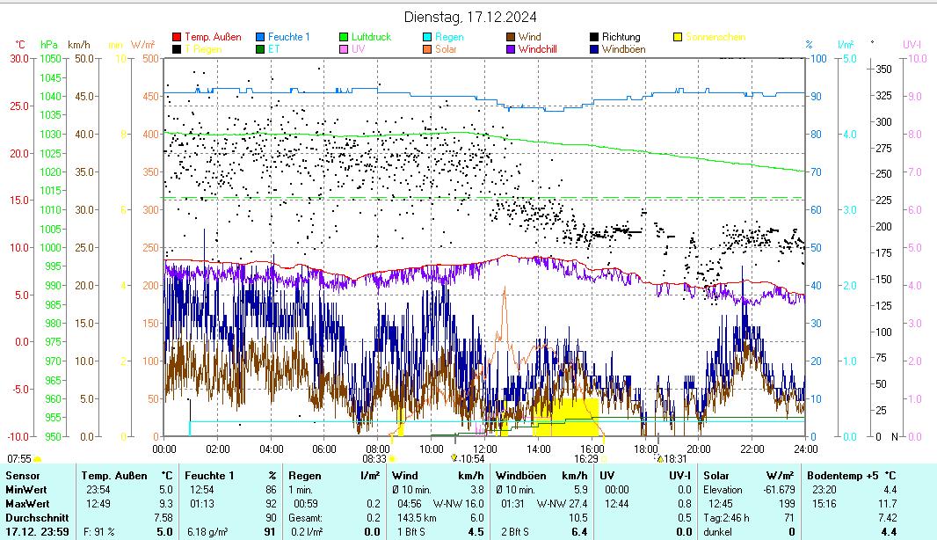Select the purple Windchill legend marker

point(511,49)
